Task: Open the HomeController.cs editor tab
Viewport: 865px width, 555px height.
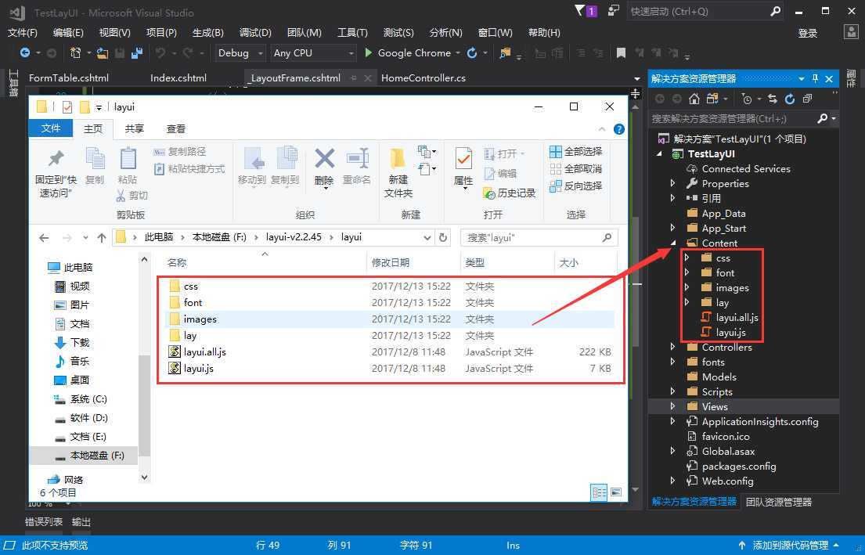Action: click(423, 78)
